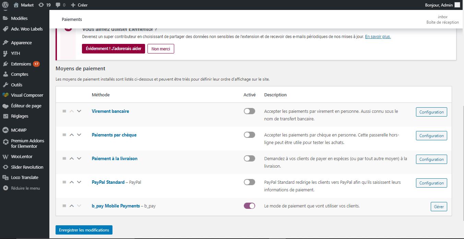The width and height of the screenshot is (464, 239).
Task: Open the Extensions menu item
Action: pyautogui.click(x=21, y=64)
